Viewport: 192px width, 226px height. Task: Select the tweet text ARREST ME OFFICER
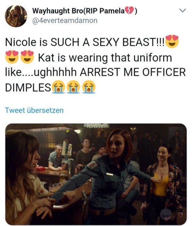pos(133,72)
